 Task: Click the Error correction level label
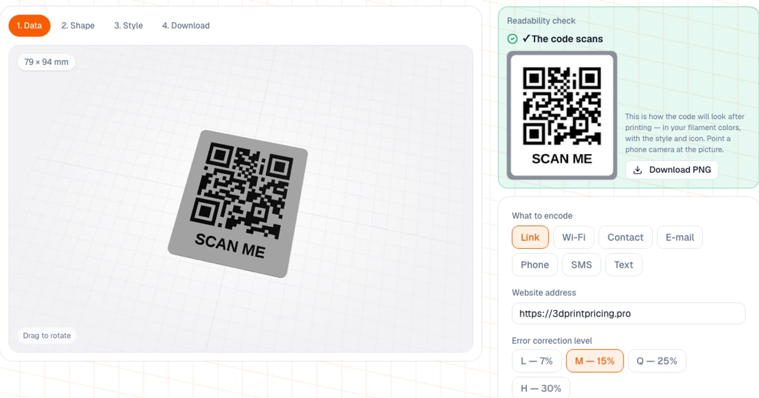pyautogui.click(x=552, y=341)
